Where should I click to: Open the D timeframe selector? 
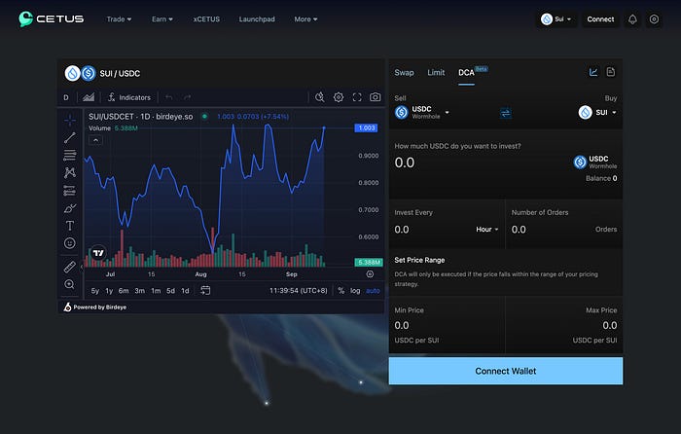pyautogui.click(x=66, y=97)
